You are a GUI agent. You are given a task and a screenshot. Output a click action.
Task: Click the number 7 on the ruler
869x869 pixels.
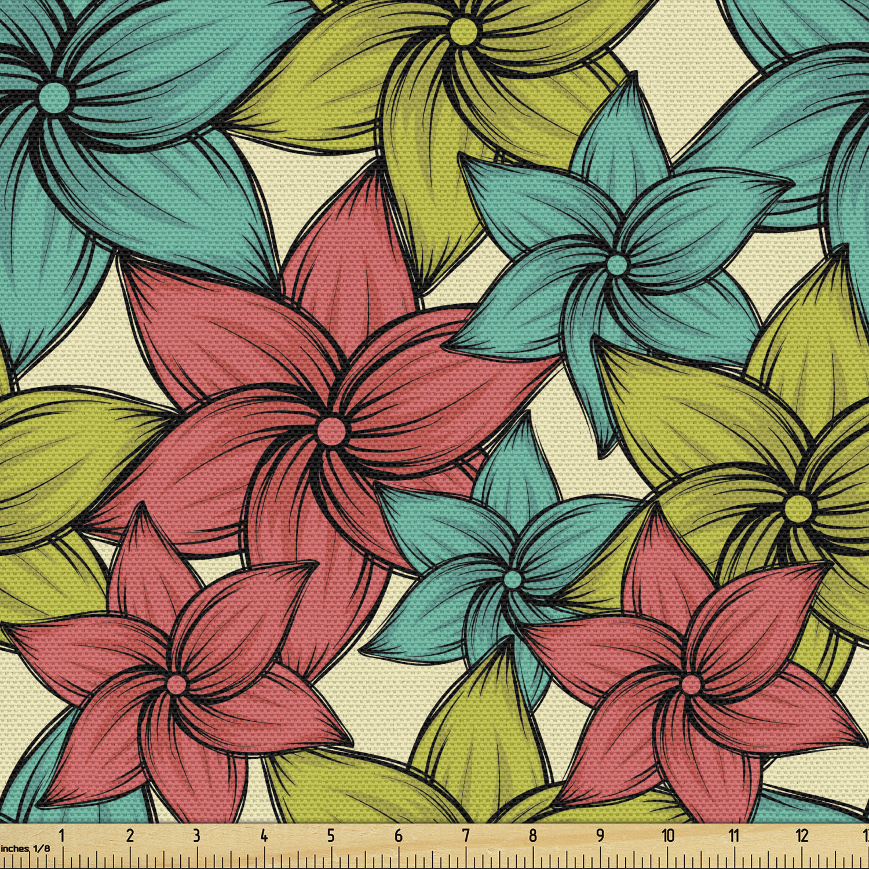(x=465, y=835)
